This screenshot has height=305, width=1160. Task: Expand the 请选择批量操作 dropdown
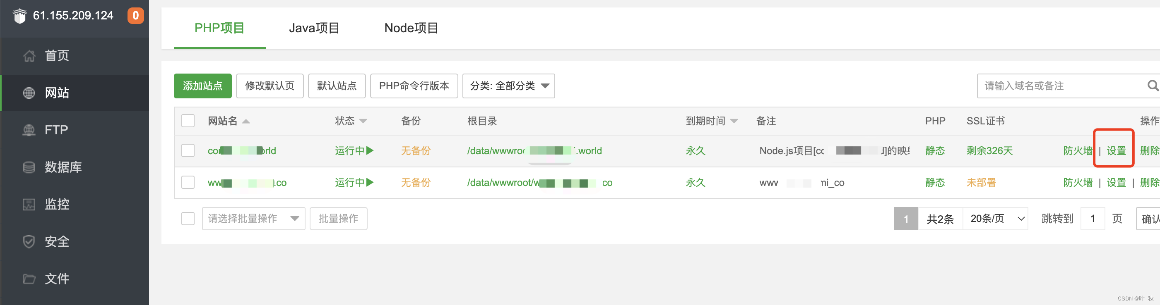tap(253, 218)
